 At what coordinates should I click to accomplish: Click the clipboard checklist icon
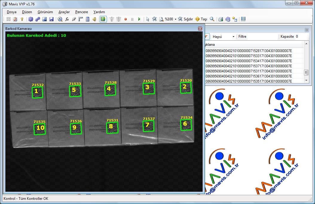point(15,19)
